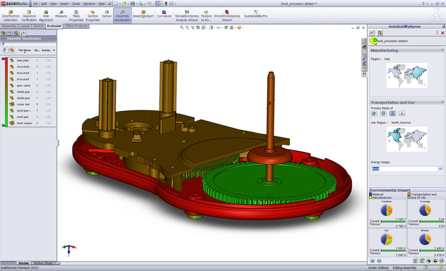Screen dimensions: 446x271
Task: Open the Energy Usage dropdown
Action: 440,169
